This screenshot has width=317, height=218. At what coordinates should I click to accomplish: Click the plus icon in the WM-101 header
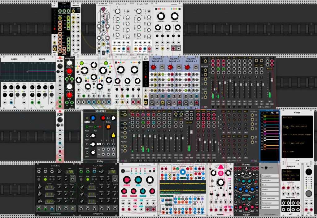[267, 113]
